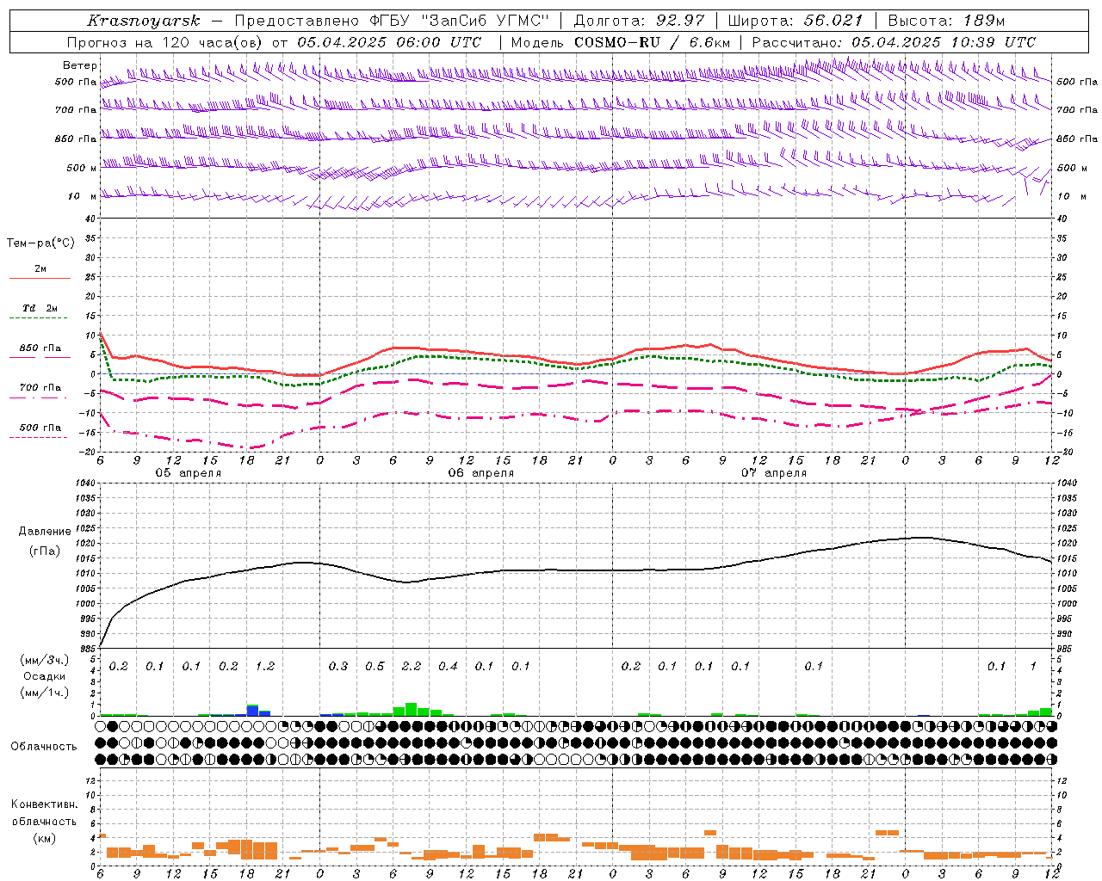Select the 'Долгота: 92.97' longitude value
Image resolution: width=1102 pixels, height=881 pixels.
638,21
